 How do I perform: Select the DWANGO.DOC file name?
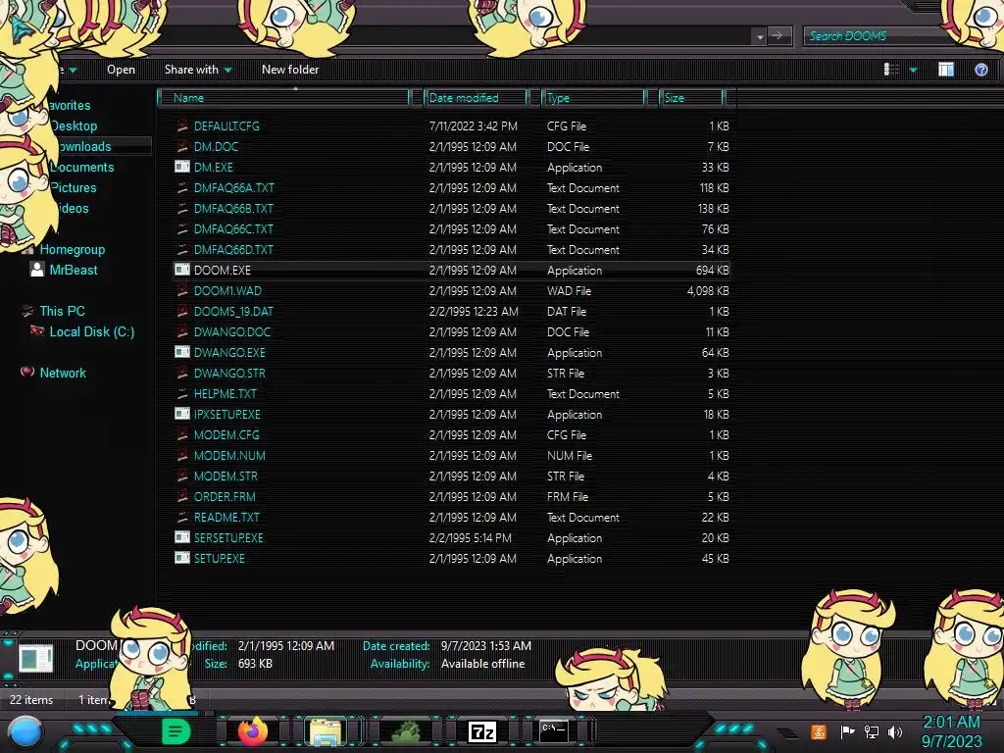tap(232, 331)
